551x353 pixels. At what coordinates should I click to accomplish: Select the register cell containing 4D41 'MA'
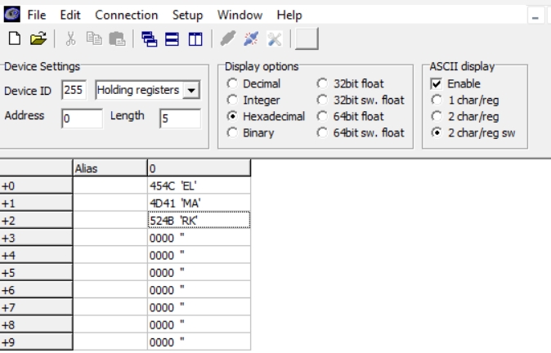198,203
